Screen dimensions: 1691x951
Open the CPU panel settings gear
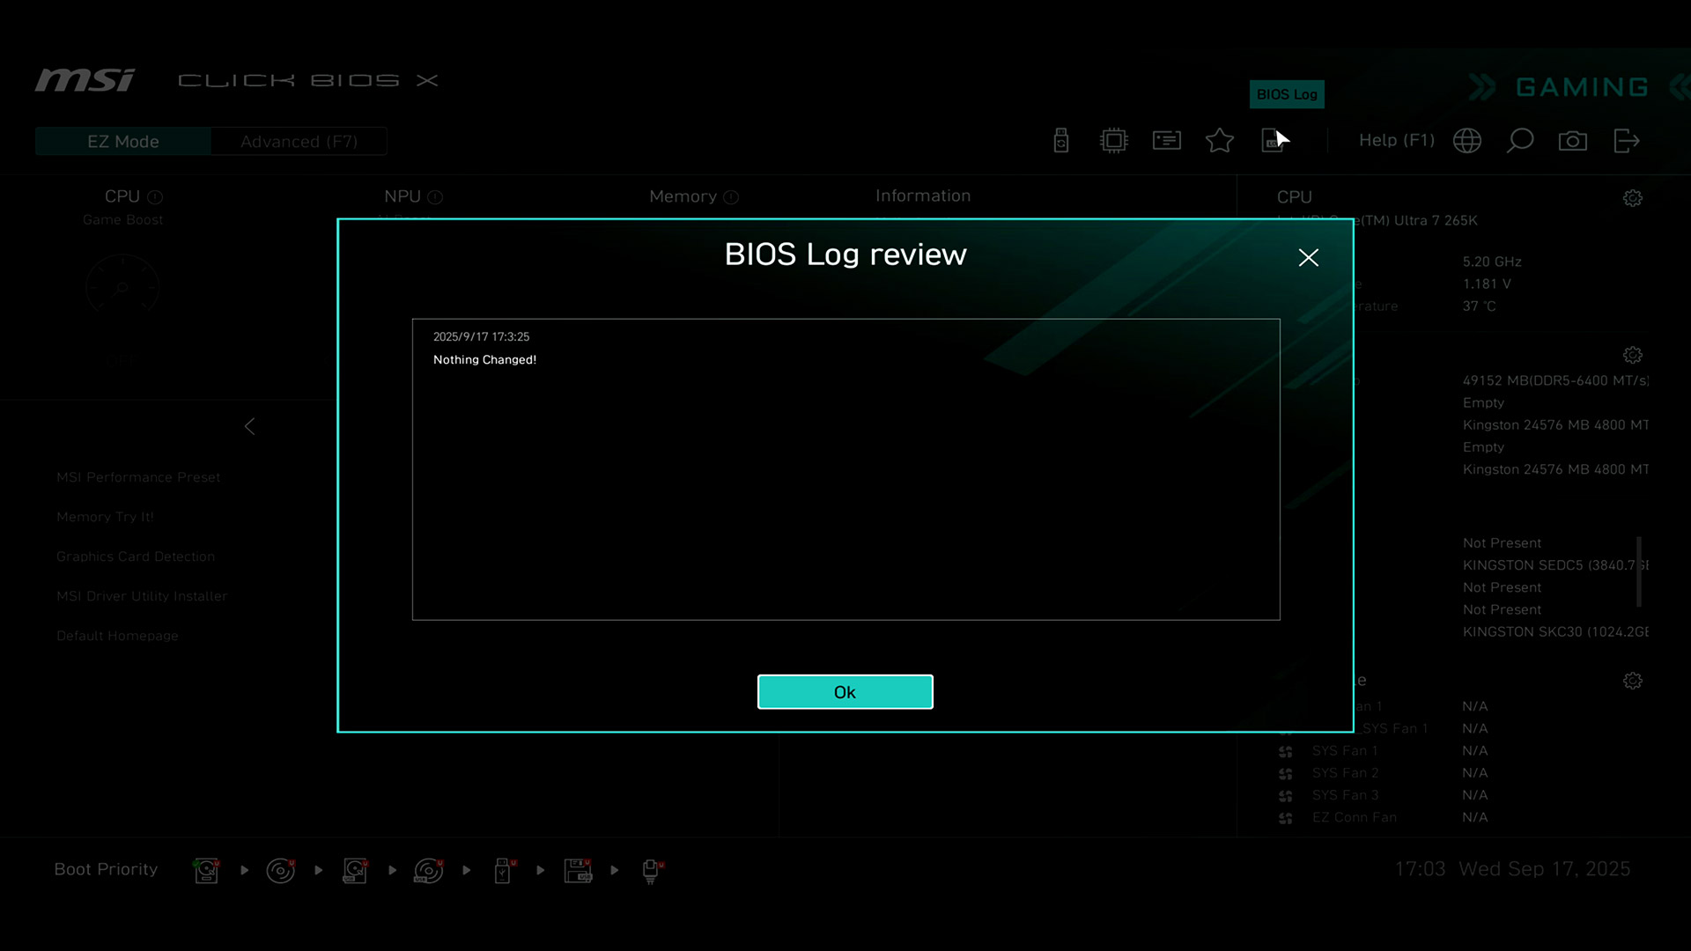click(1632, 198)
